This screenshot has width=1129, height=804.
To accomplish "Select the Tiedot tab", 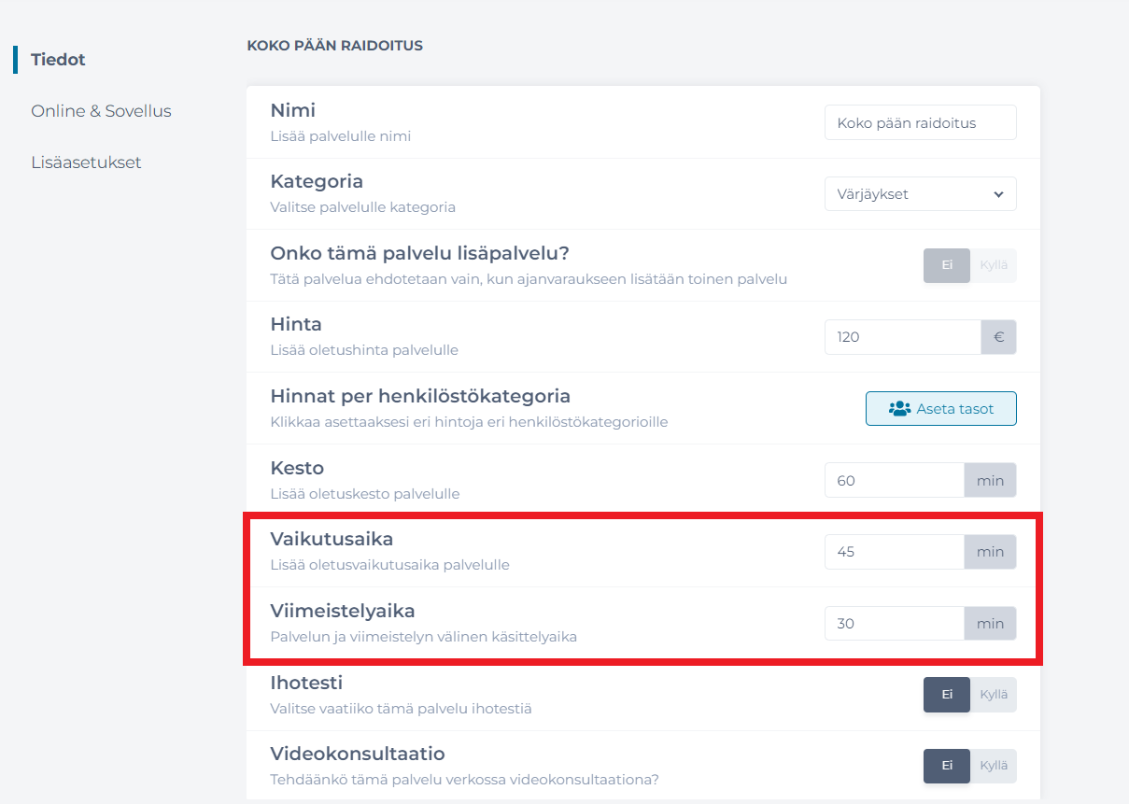I will (59, 59).
